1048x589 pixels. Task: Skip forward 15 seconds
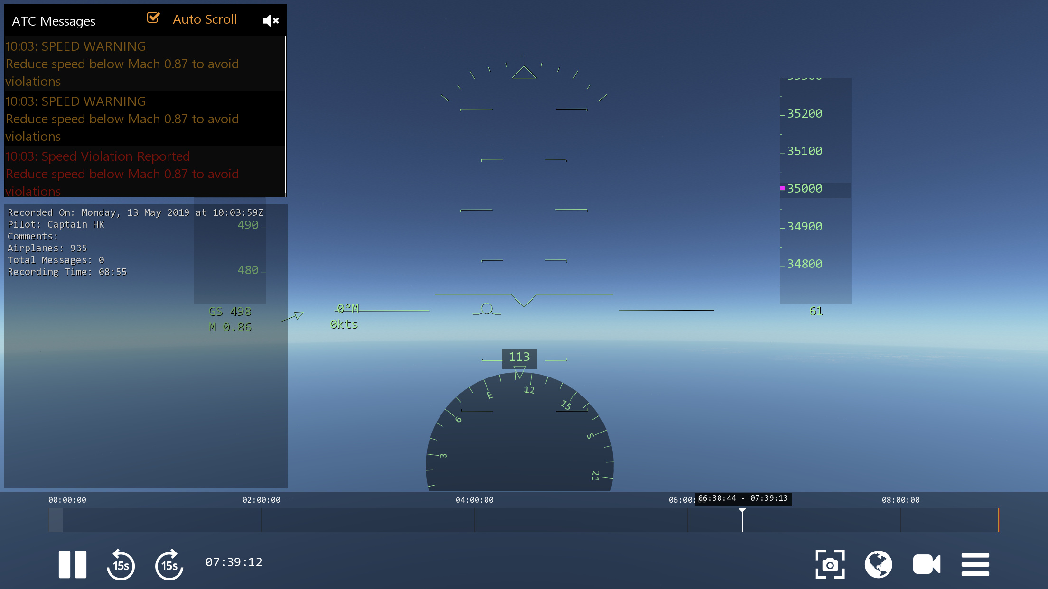(169, 564)
